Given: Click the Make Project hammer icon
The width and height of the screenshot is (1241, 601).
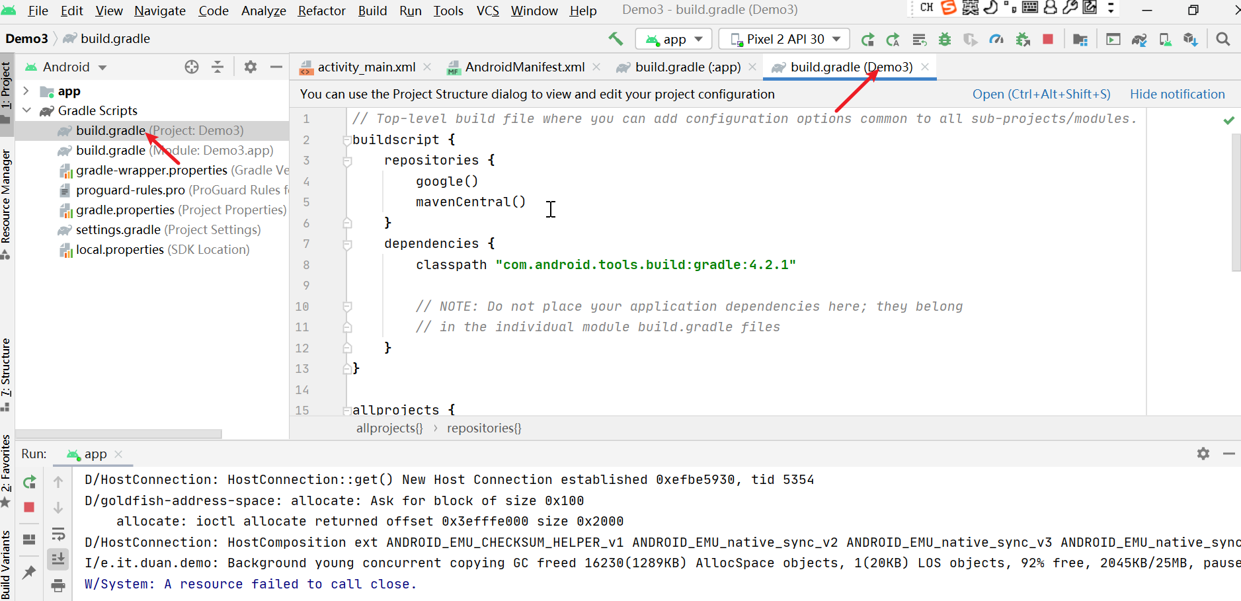Looking at the screenshot, I should click(x=616, y=39).
